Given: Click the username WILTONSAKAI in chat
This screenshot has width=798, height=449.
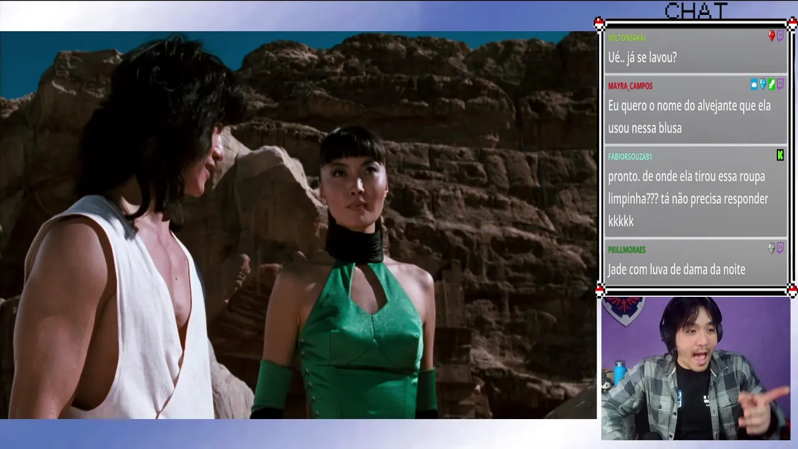Looking at the screenshot, I should (x=627, y=38).
